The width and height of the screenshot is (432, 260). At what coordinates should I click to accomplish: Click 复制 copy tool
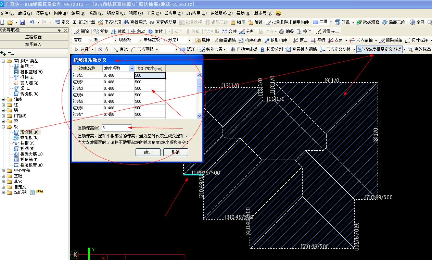coord(101,31)
